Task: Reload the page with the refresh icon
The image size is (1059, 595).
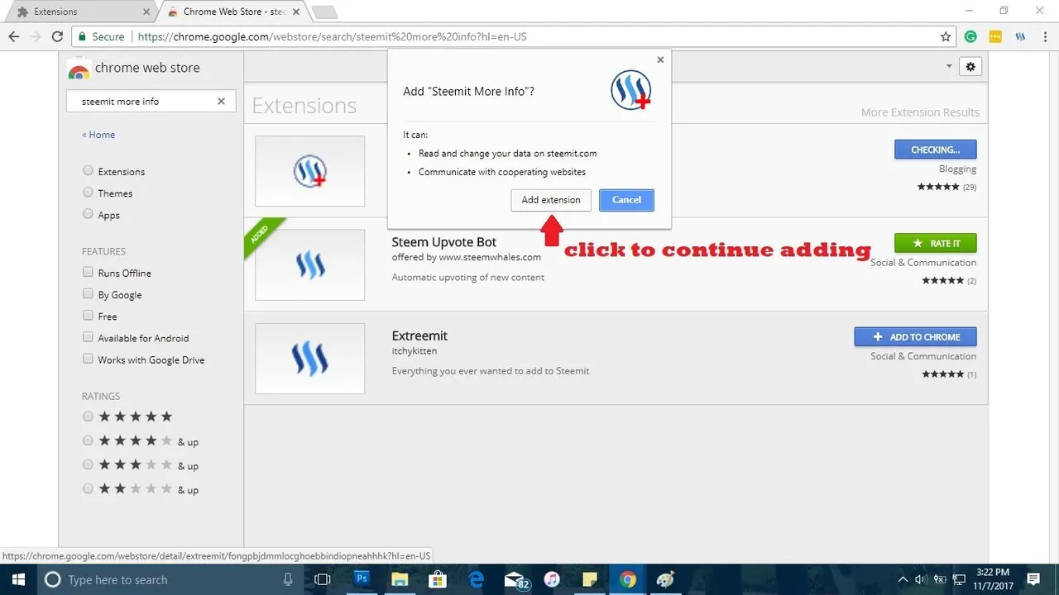Action: (x=57, y=36)
